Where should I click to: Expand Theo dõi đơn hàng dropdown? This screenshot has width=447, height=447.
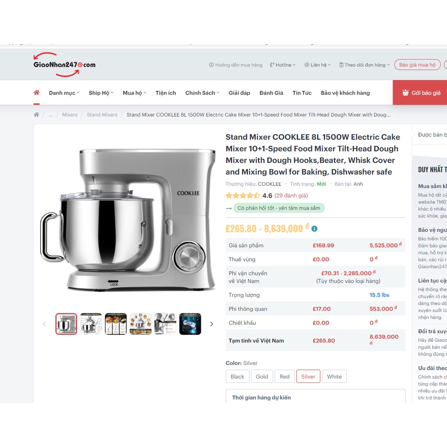364,65
